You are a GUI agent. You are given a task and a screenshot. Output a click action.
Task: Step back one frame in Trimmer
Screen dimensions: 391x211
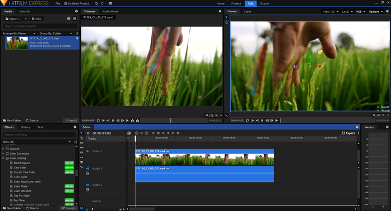click(x=118, y=121)
